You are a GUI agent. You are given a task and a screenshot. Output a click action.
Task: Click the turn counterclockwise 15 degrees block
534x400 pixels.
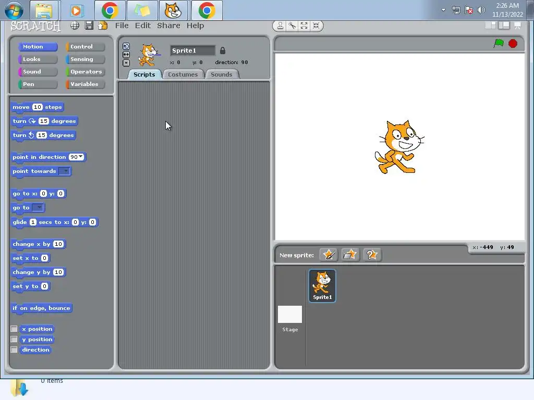43,135
